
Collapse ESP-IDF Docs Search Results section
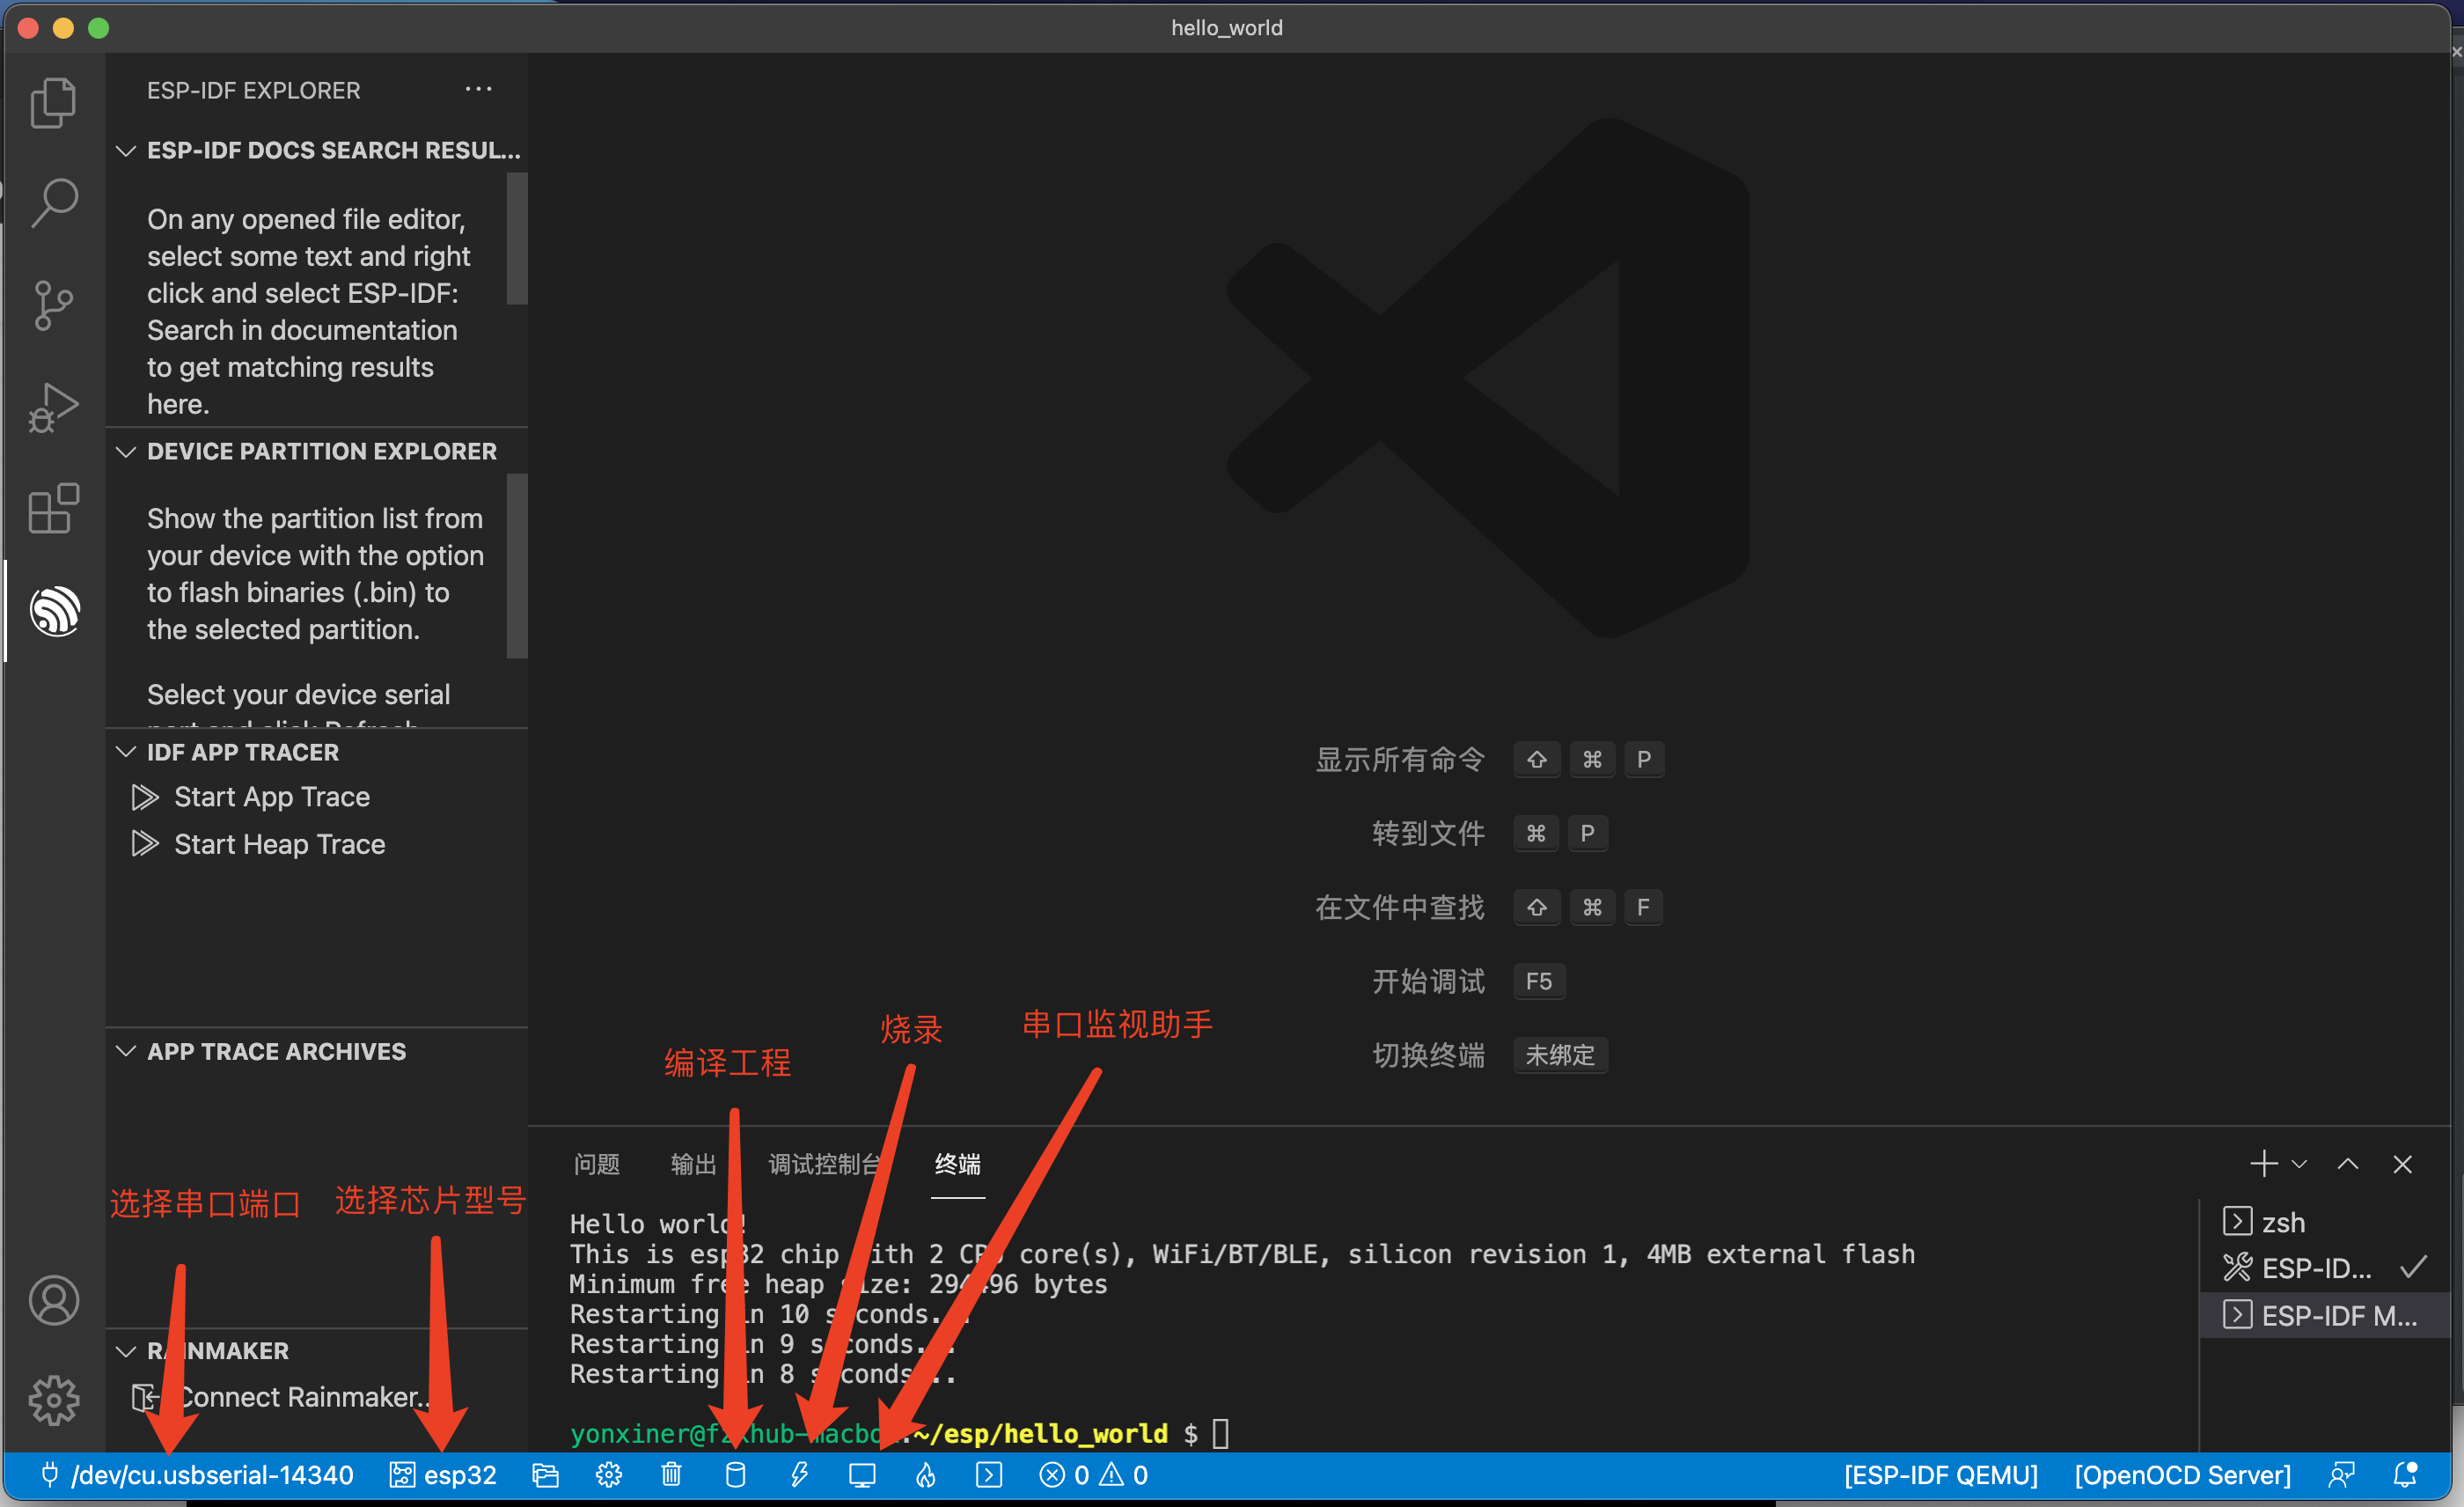click(318, 150)
